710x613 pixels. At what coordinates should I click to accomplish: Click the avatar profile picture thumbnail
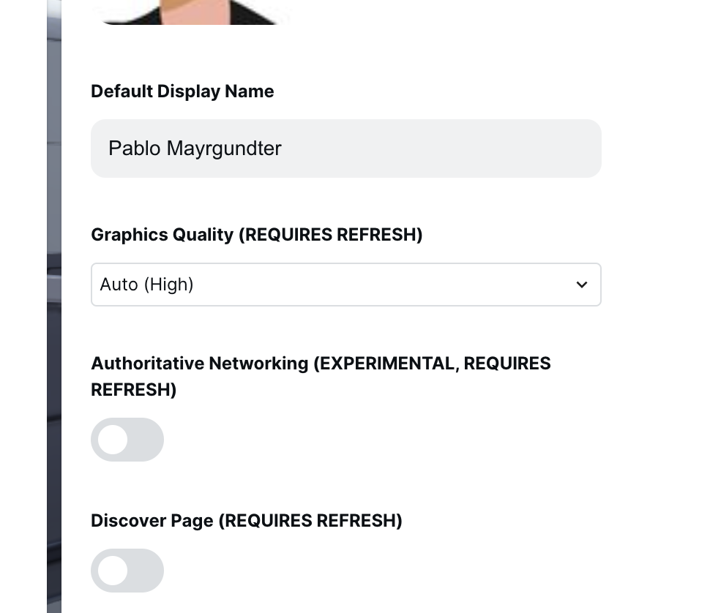click(x=192, y=13)
